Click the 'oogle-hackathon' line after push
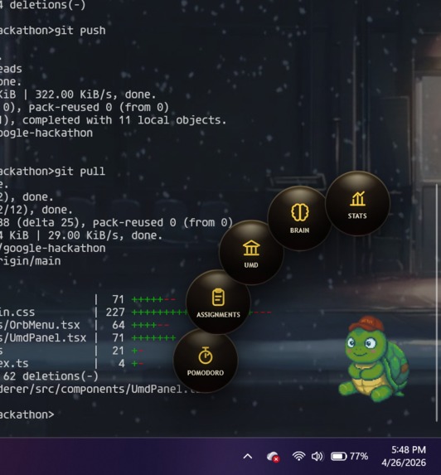The image size is (441, 475). pyautogui.click(x=46, y=133)
